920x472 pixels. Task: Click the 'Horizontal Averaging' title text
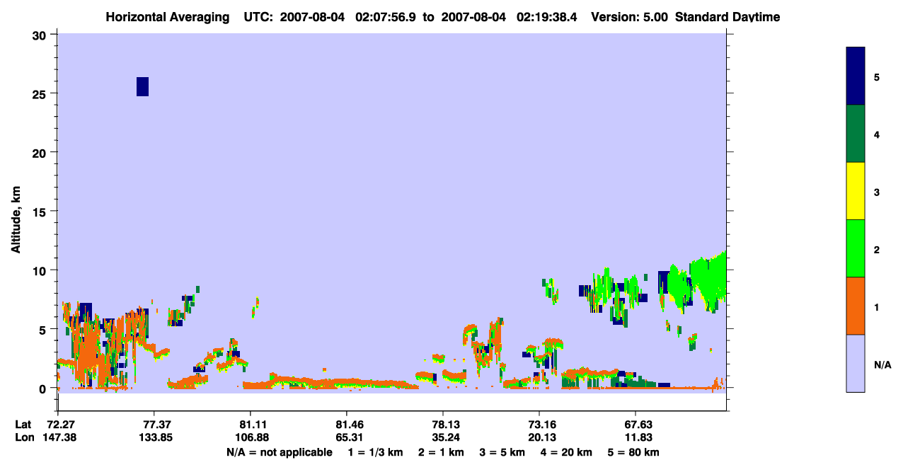point(168,16)
